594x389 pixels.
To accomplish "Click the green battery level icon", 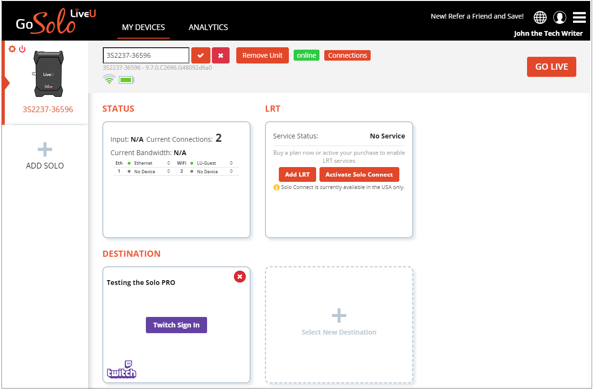I will click(x=127, y=80).
